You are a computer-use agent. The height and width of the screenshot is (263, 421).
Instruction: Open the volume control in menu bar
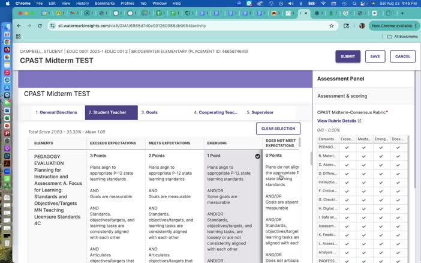pyautogui.click(x=291, y=4)
